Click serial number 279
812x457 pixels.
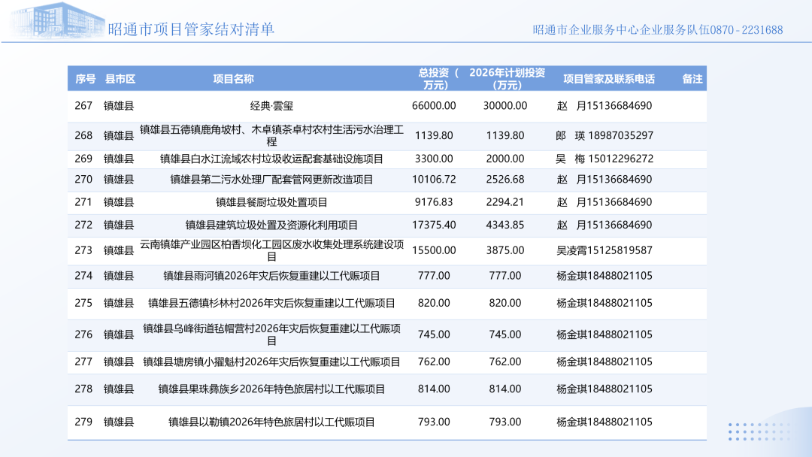83,422
